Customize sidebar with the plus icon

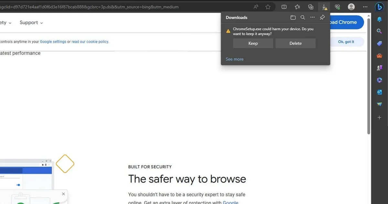tap(379, 118)
